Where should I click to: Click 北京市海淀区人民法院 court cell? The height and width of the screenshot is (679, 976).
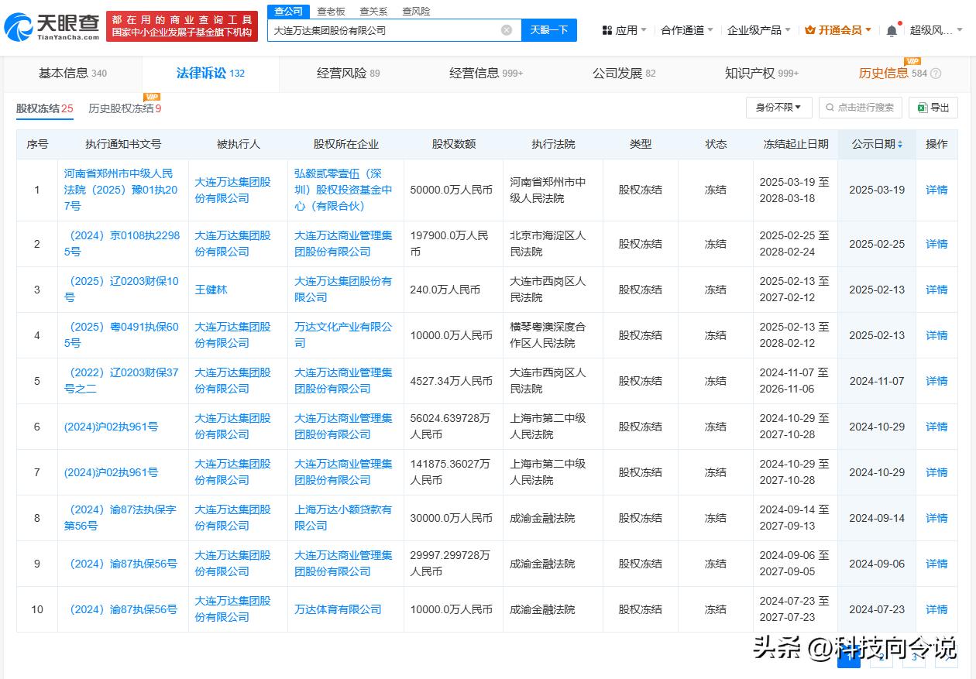548,244
